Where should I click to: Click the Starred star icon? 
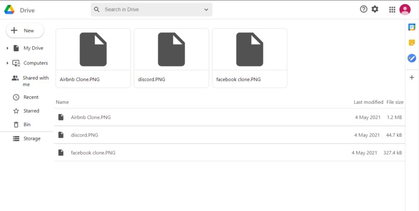(x=16, y=111)
